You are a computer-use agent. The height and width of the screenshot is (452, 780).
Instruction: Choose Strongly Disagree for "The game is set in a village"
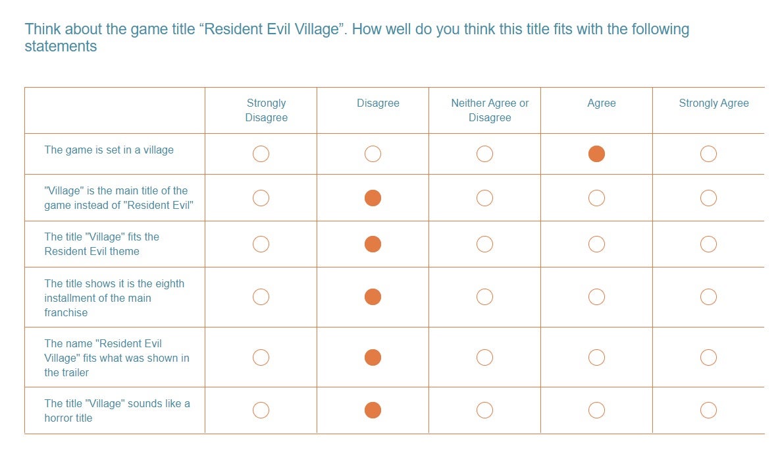(261, 154)
